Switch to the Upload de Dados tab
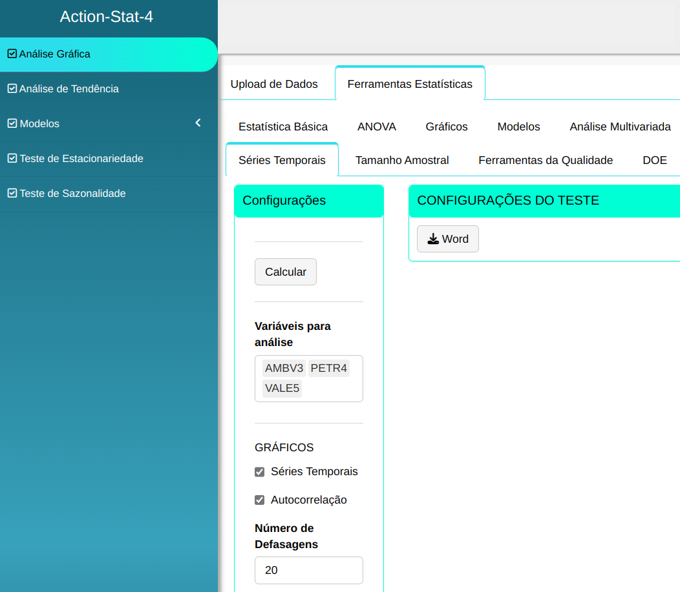The height and width of the screenshot is (592, 680). click(274, 84)
